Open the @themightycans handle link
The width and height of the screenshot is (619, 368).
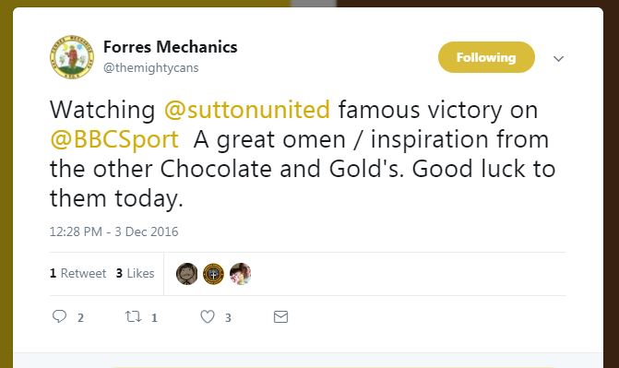[150, 68]
